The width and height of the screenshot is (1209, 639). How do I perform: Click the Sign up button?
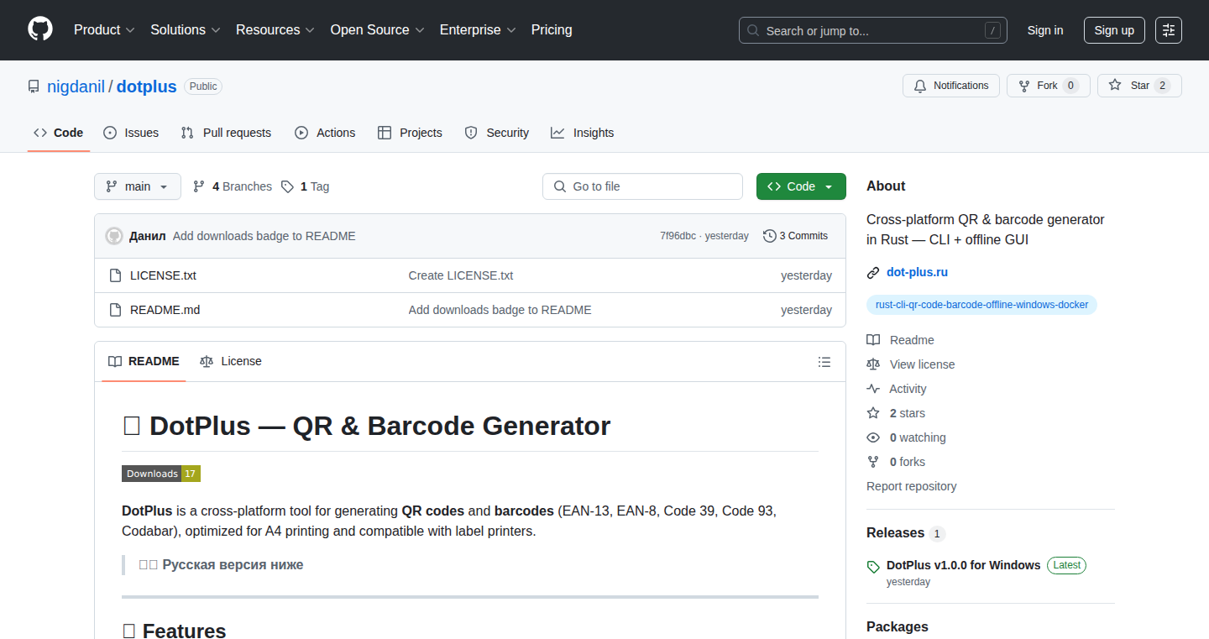pos(1114,30)
